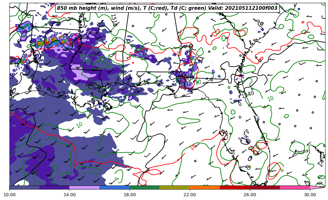The image size is (328, 200).
Task: Click the 14.00 colorbar tick label
Action: point(70,195)
